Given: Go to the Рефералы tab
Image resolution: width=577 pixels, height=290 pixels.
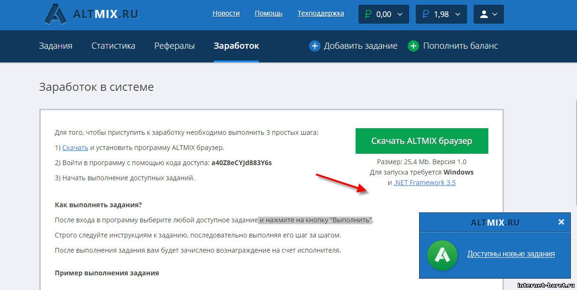Looking at the screenshot, I should [174, 46].
